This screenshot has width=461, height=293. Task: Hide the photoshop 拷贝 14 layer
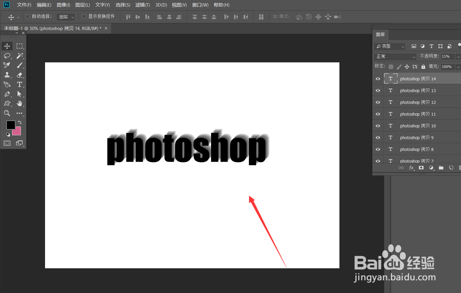[378, 79]
